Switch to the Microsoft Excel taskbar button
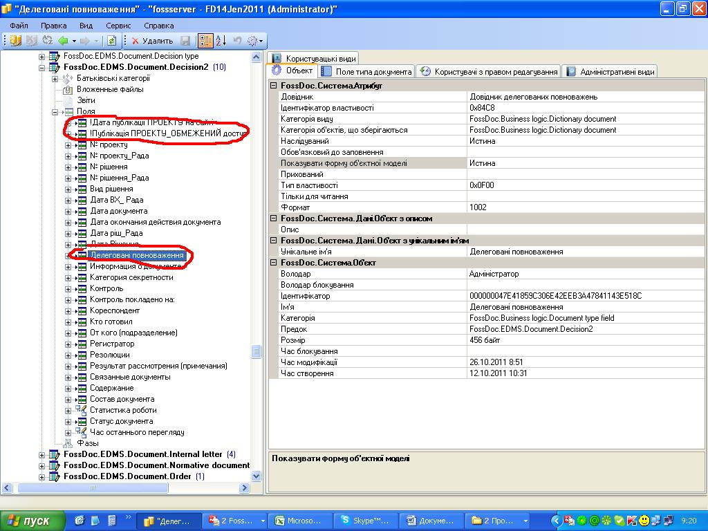 click(x=299, y=521)
